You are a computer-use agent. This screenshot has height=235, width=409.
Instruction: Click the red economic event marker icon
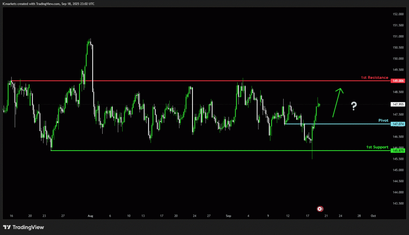pyautogui.click(x=320, y=209)
